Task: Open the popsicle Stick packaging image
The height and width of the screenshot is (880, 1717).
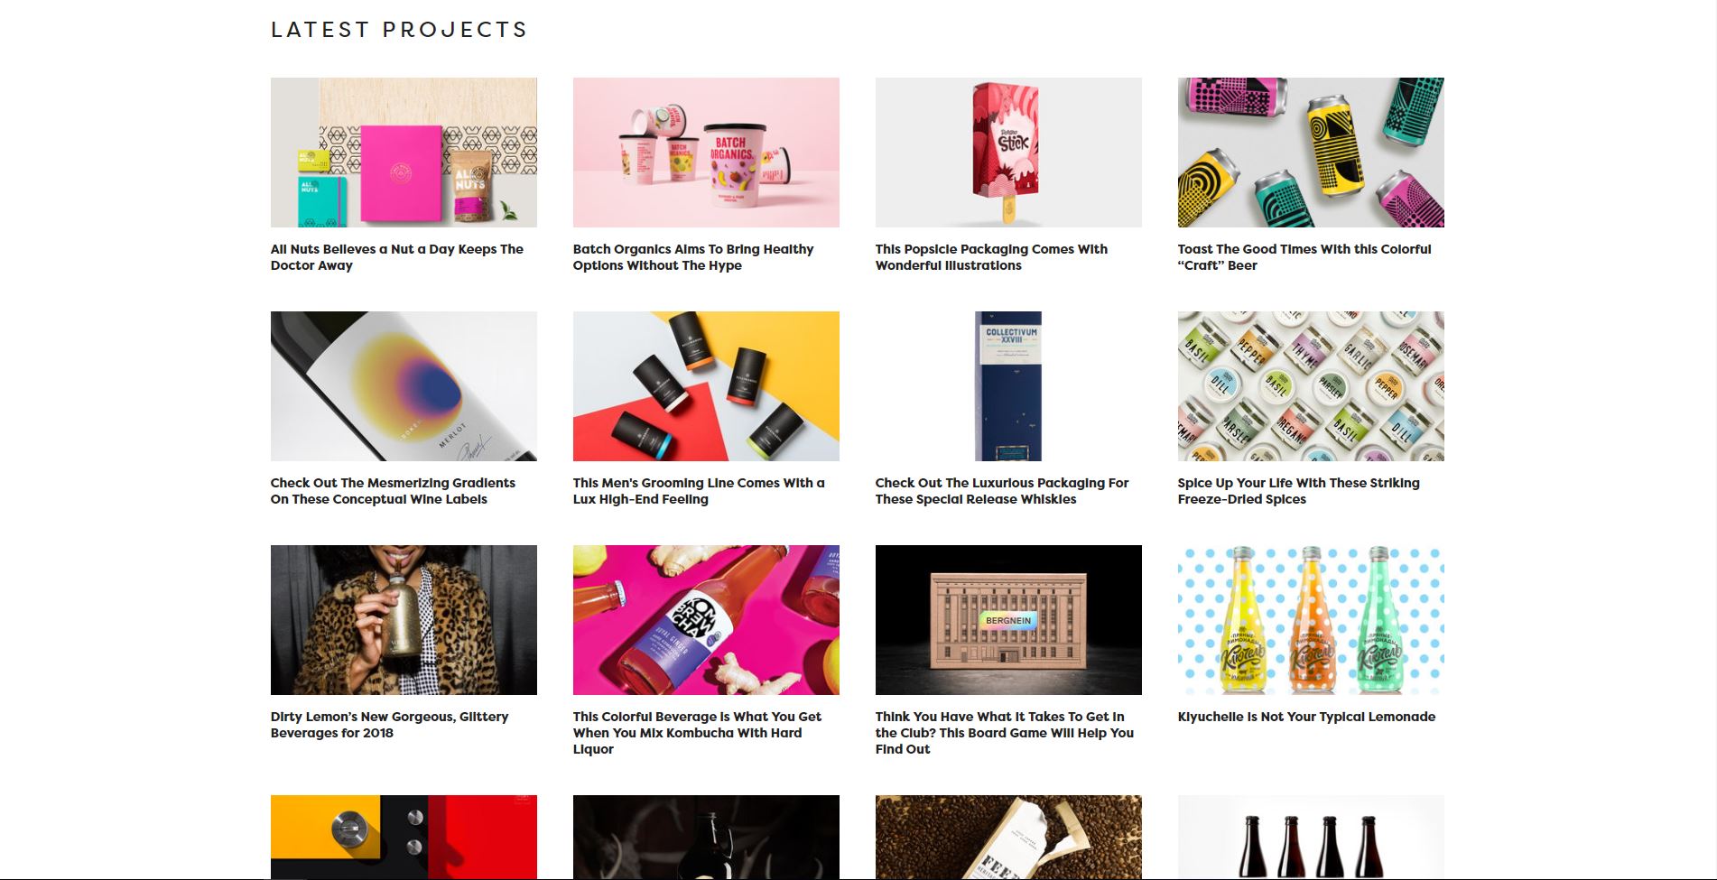Action: click(1008, 152)
